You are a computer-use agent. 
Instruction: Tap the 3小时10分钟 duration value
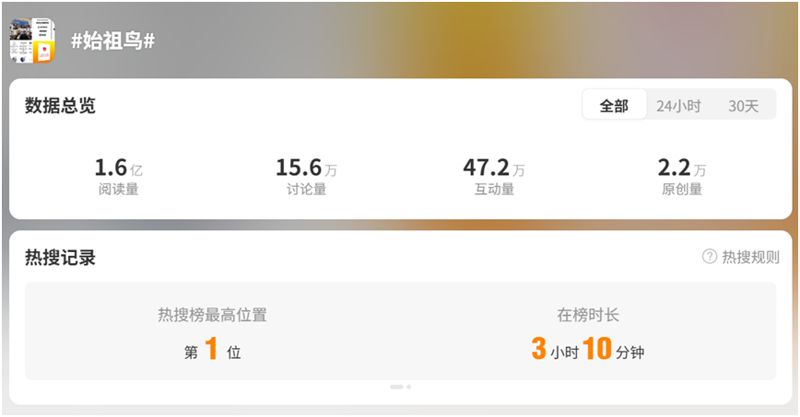pyautogui.click(x=588, y=349)
